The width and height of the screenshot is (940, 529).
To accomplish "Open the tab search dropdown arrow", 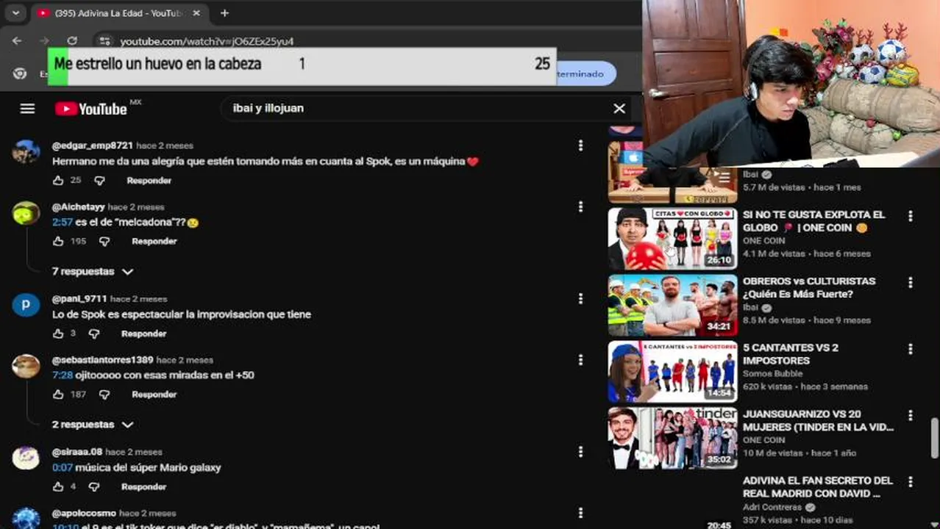I will [15, 12].
